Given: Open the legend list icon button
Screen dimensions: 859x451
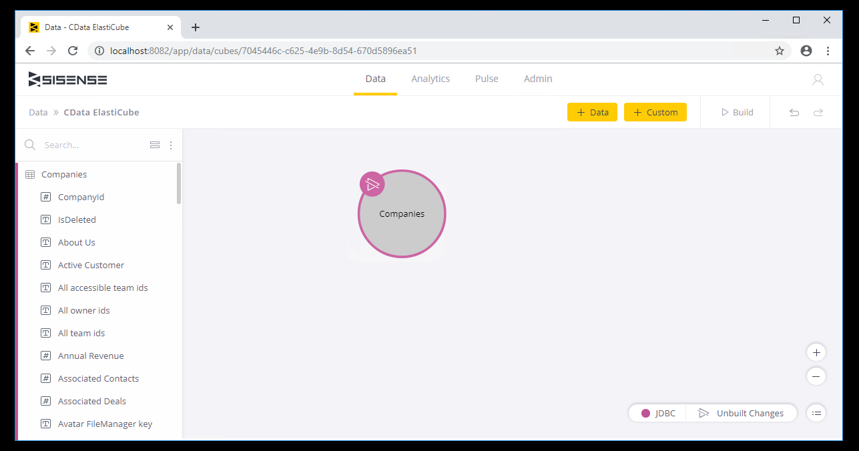Looking at the screenshot, I should tap(816, 413).
